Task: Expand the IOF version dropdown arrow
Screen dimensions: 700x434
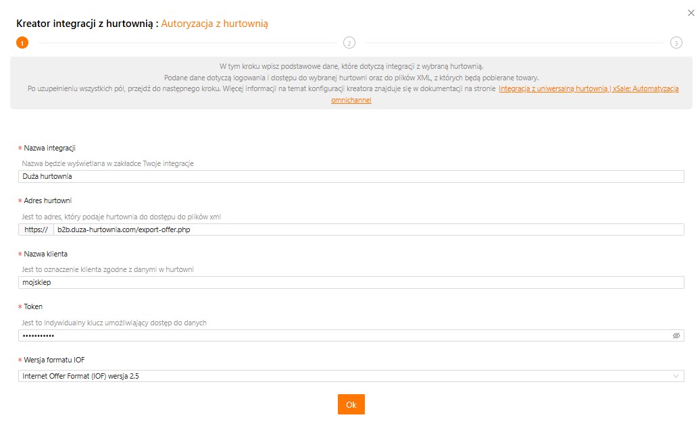Action: (676, 376)
